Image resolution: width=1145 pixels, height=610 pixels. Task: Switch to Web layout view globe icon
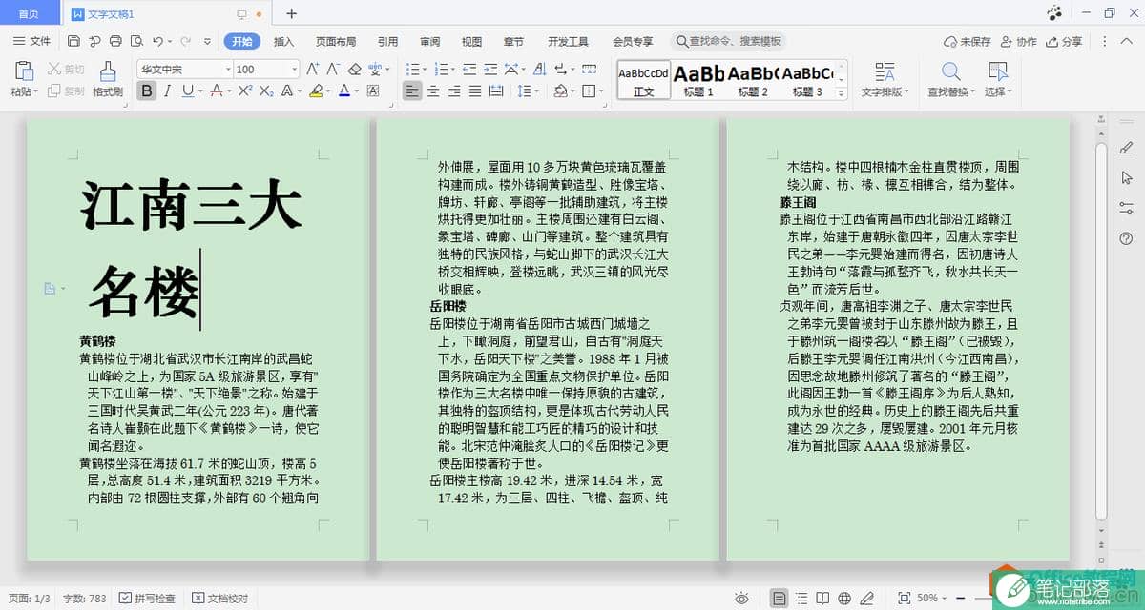point(844,598)
